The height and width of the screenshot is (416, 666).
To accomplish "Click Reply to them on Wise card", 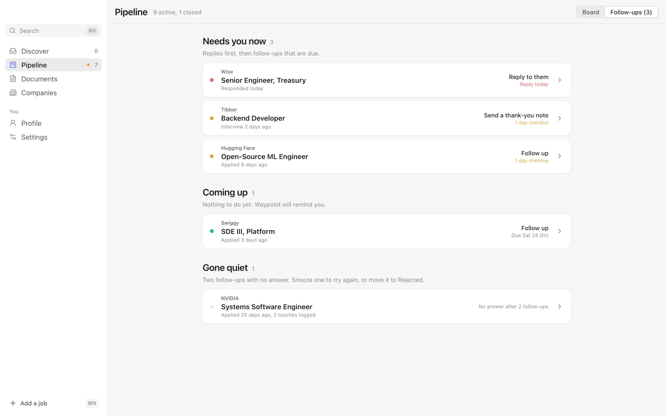I will [x=528, y=77].
